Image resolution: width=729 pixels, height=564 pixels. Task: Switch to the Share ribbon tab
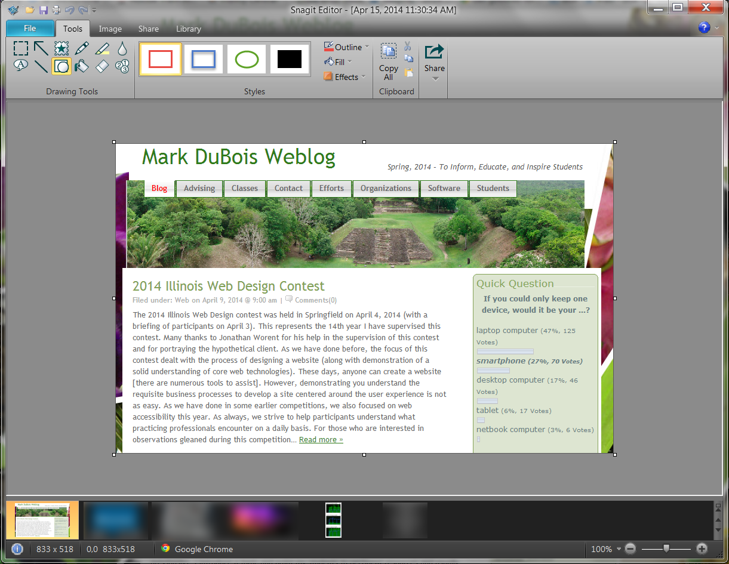pos(149,29)
